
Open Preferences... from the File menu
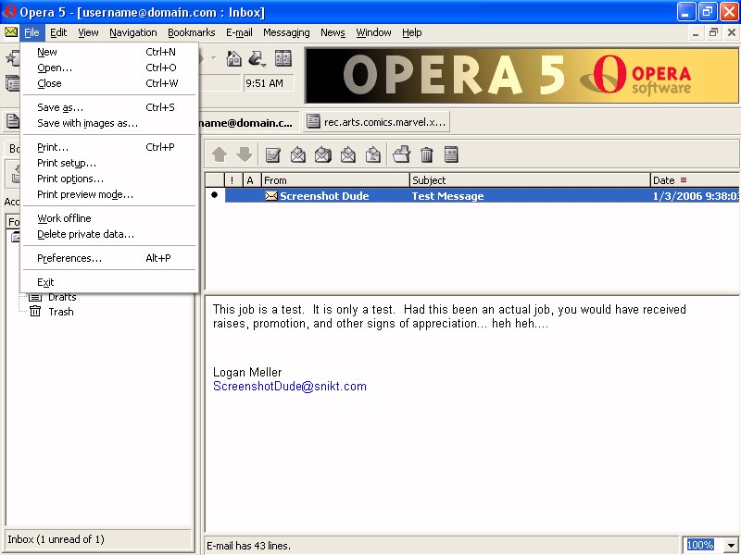point(109,258)
